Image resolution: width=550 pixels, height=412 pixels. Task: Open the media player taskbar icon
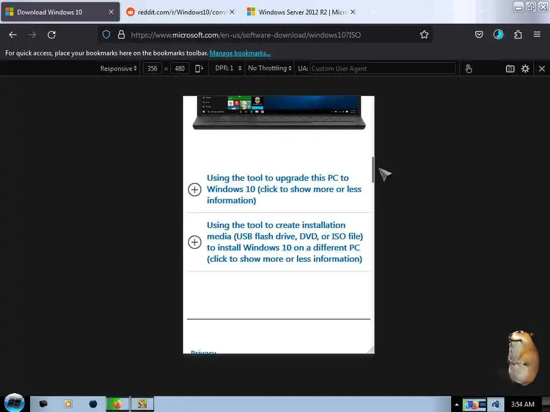coord(68,404)
